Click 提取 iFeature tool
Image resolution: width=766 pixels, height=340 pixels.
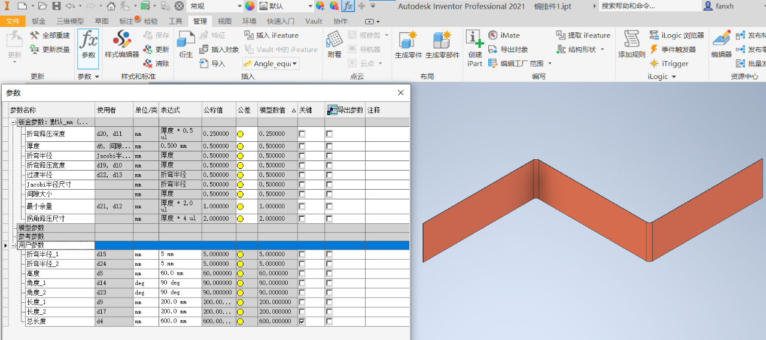coord(583,35)
